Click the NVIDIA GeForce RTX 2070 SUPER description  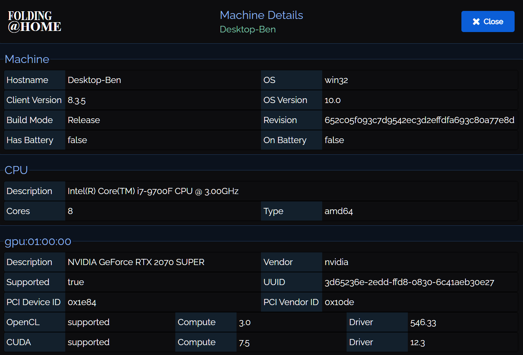[136, 262]
